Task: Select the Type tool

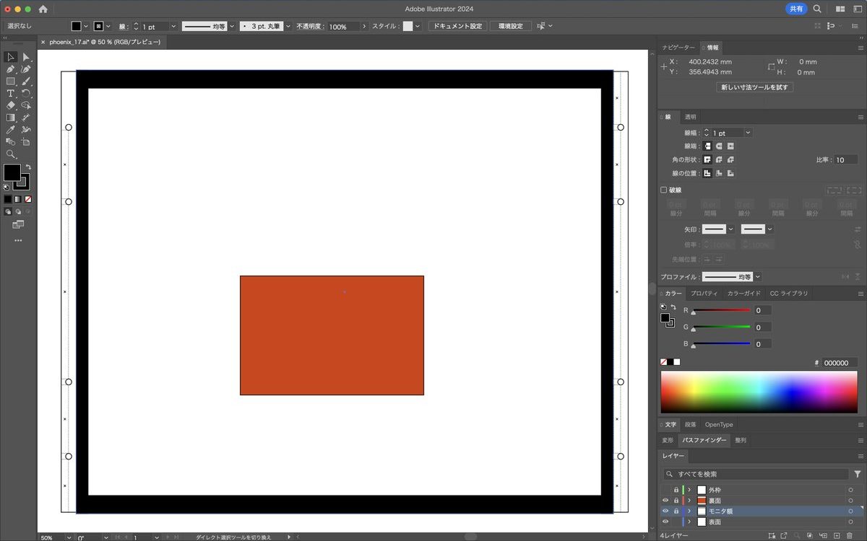Action: tap(11, 93)
